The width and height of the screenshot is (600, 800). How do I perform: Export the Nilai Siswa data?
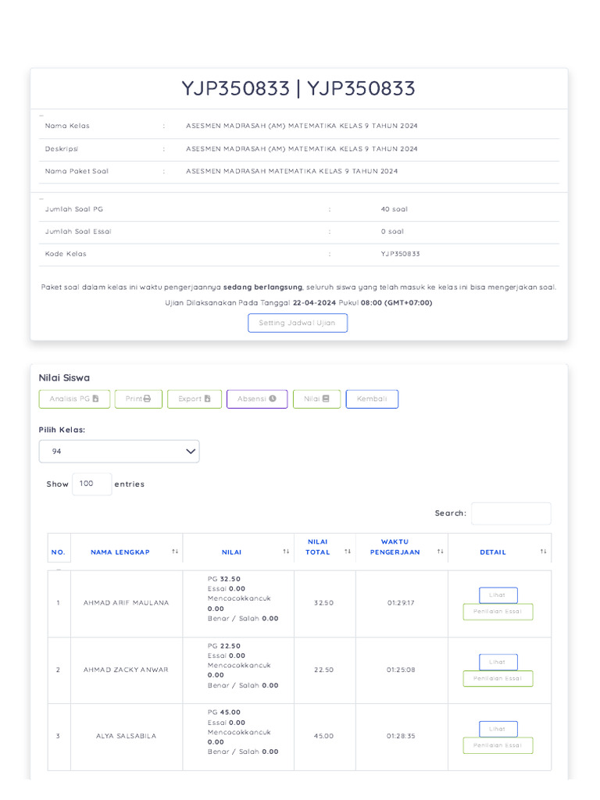(195, 399)
